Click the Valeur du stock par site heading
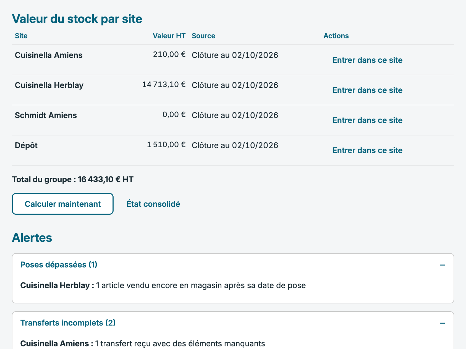The image size is (466, 349). click(x=77, y=19)
